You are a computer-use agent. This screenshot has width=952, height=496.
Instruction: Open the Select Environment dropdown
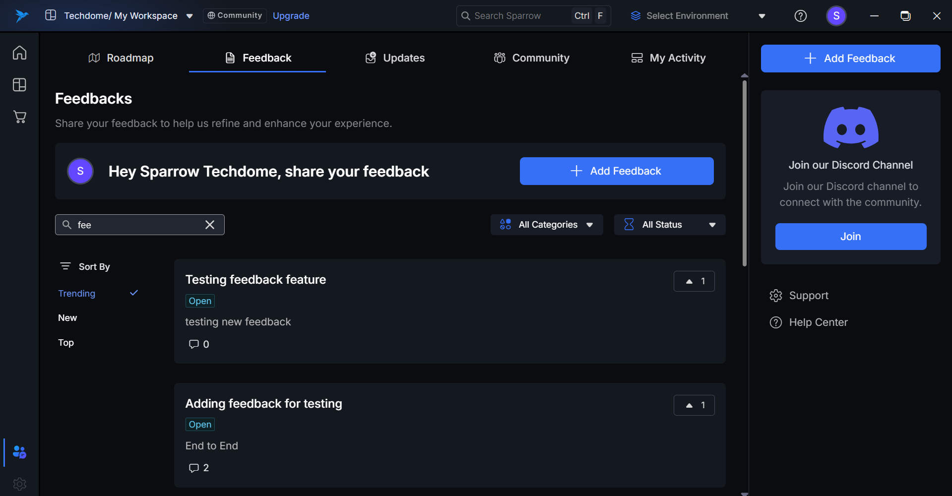(698, 16)
